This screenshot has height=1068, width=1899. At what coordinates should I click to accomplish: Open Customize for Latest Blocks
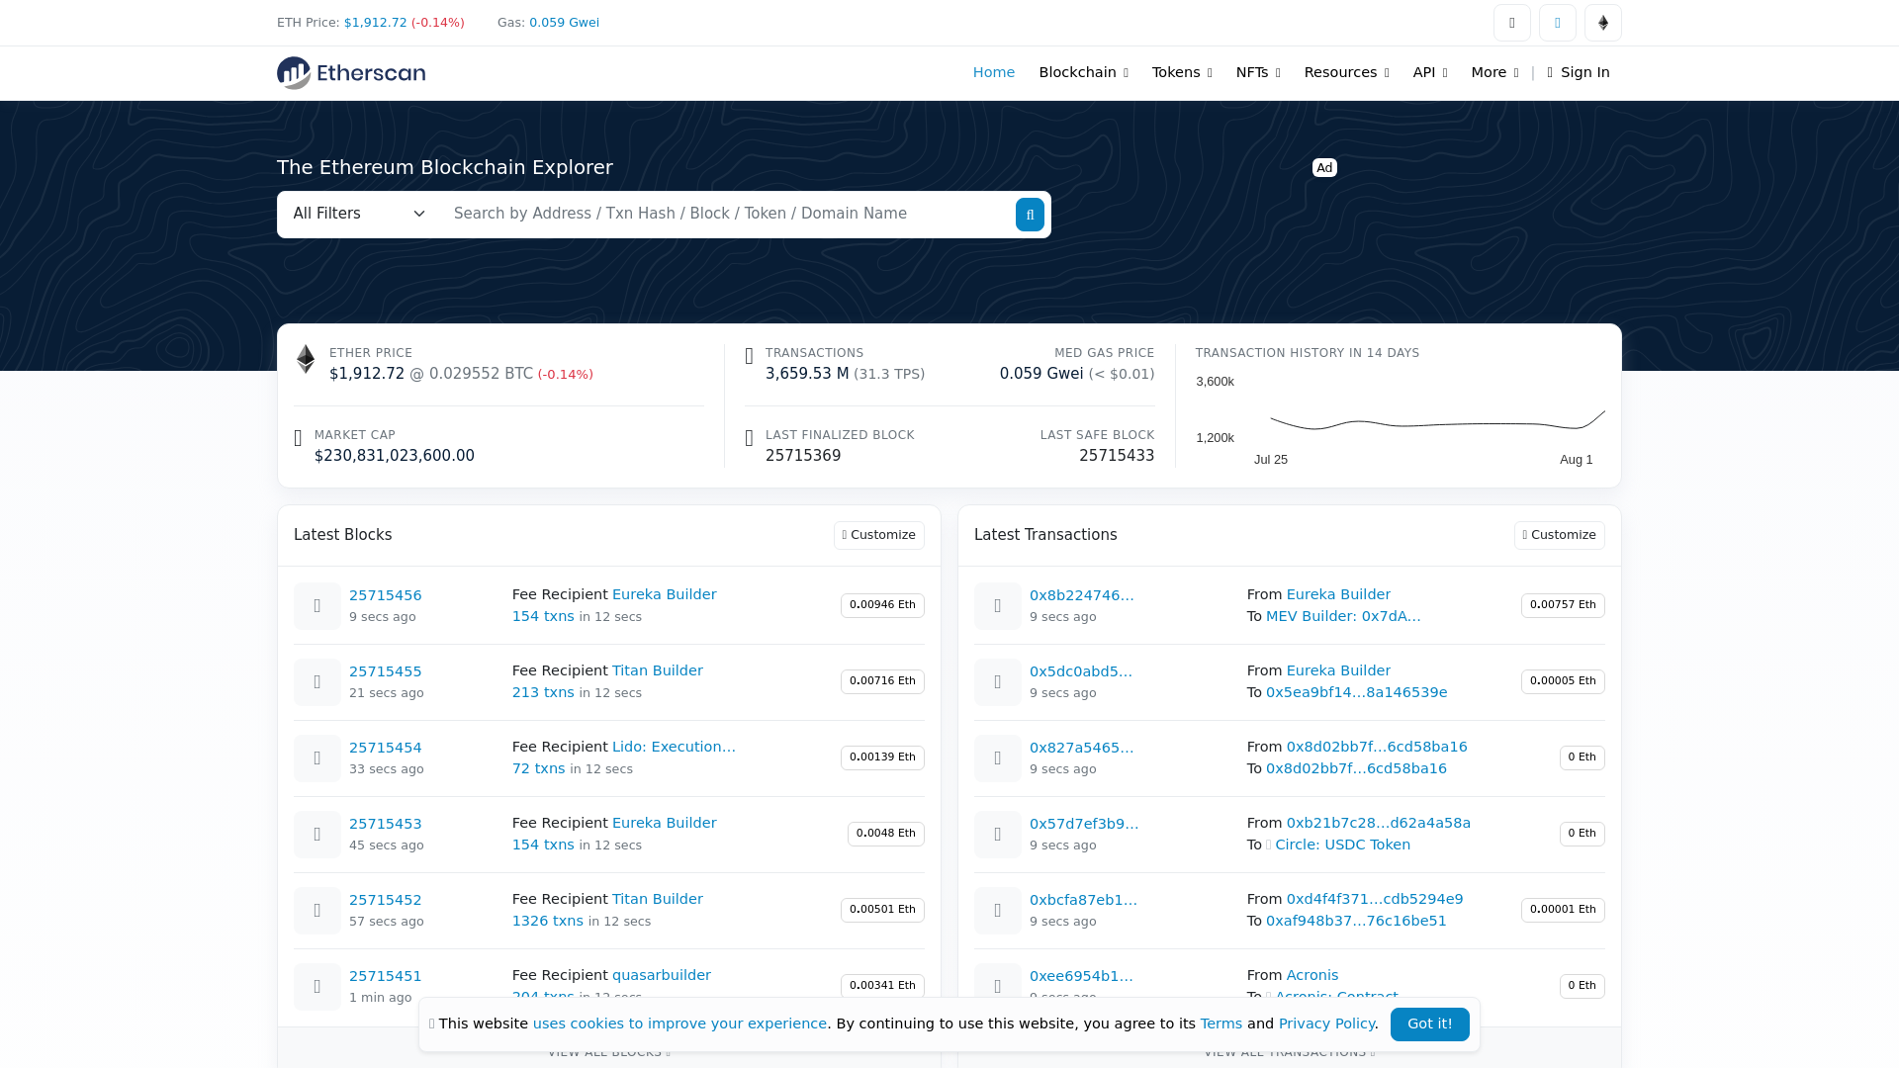click(x=879, y=535)
